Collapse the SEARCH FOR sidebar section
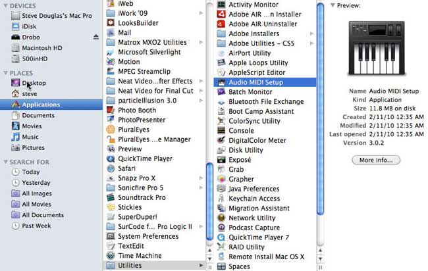The width and height of the screenshot is (428, 271). [x=5, y=162]
